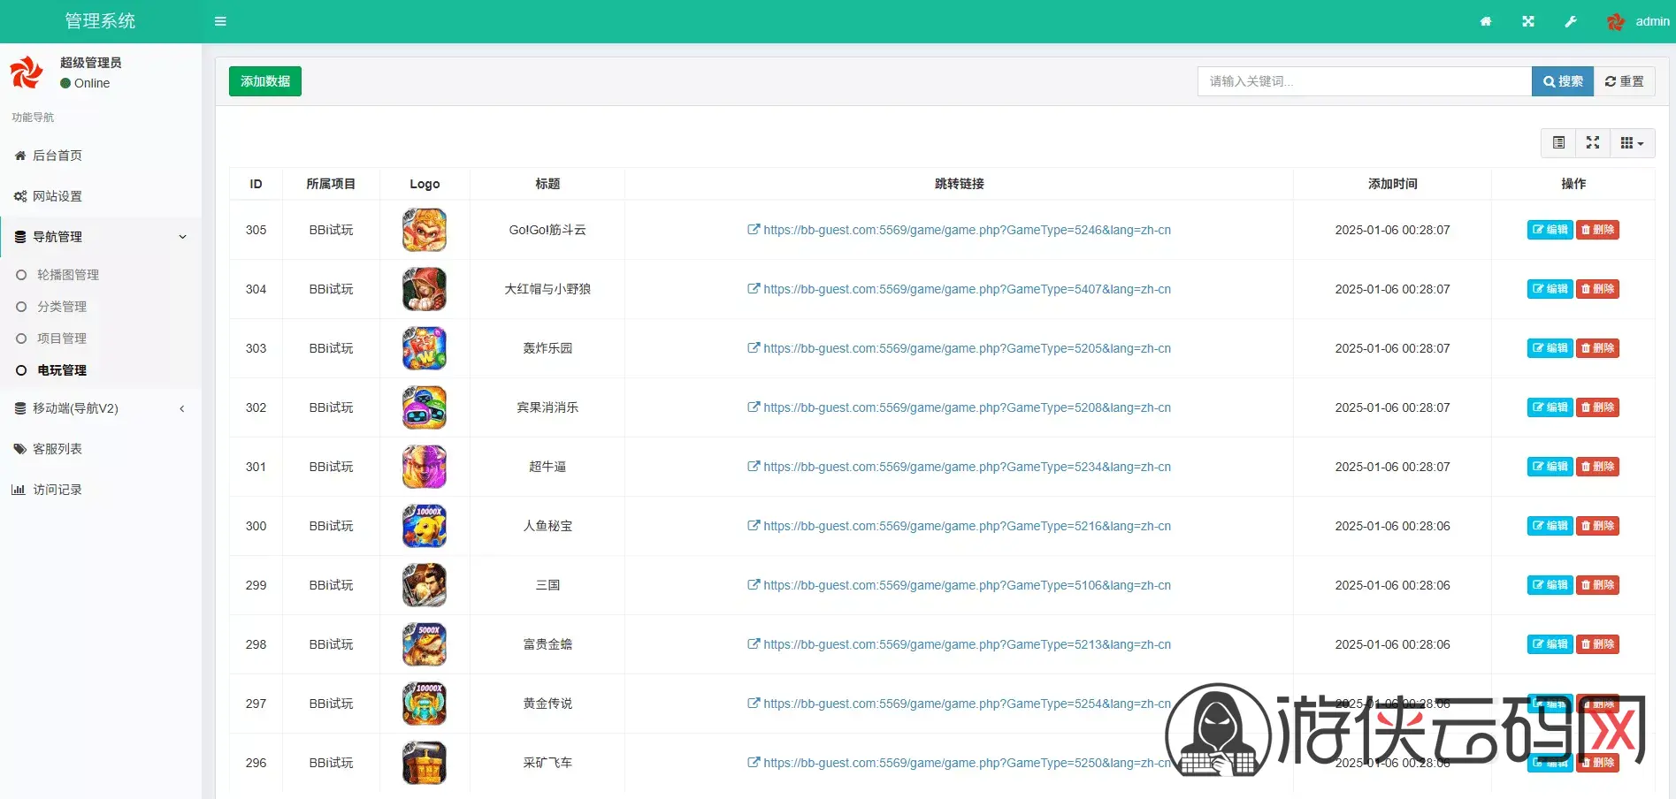Open the columns selection dropdown
This screenshot has width=1676, height=799.
(x=1632, y=143)
